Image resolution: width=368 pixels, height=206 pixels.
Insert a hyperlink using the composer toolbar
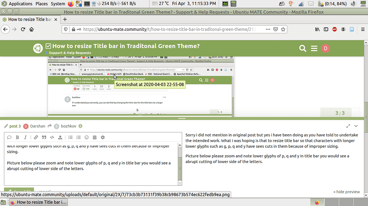[x=36, y=137]
